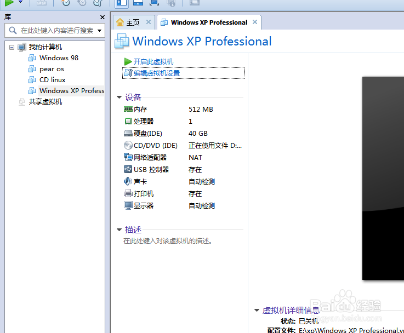Open the snapshot manager wrench-clock icon

[x=98, y=3]
